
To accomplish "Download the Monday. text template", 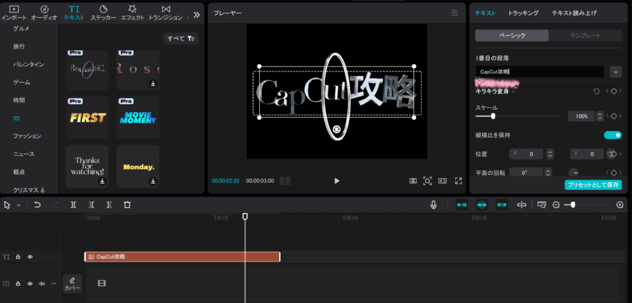I will click(153, 181).
